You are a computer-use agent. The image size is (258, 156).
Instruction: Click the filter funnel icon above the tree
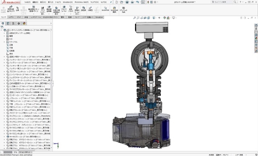click(x=2, y=27)
